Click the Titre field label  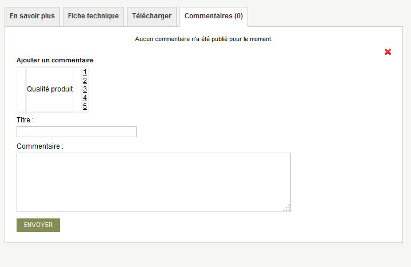click(25, 120)
